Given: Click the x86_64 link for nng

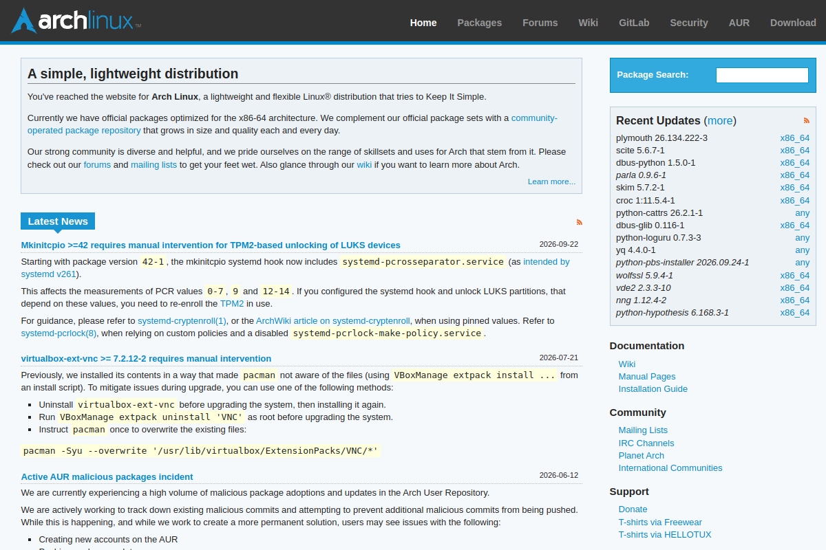Looking at the screenshot, I should 794,300.
